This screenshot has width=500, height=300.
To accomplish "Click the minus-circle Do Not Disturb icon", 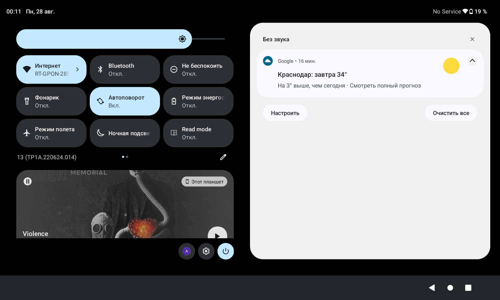I will point(174,69).
